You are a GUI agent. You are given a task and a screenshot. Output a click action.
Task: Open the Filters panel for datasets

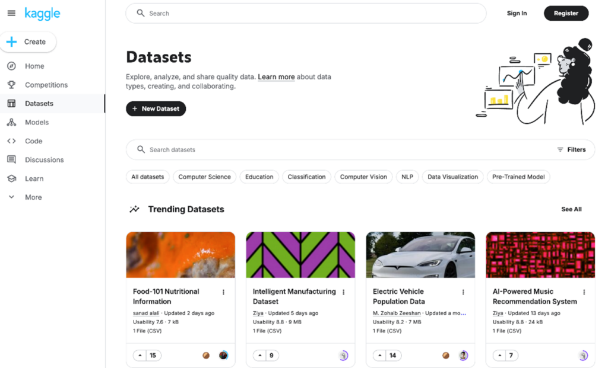click(571, 150)
